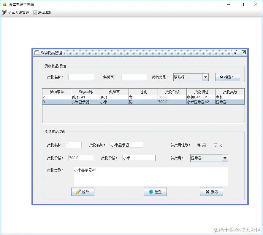The height and width of the screenshot is (235, 263).
Task: Select the 700.0 table cell
Action: (172, 102)
